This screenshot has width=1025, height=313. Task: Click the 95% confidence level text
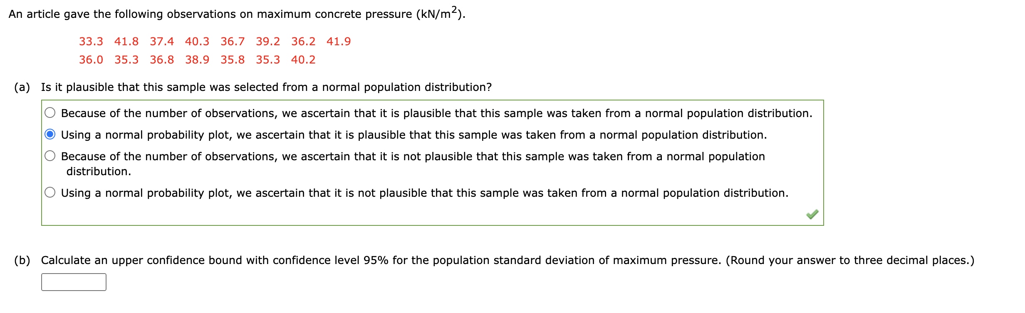(x=376, y=259)
